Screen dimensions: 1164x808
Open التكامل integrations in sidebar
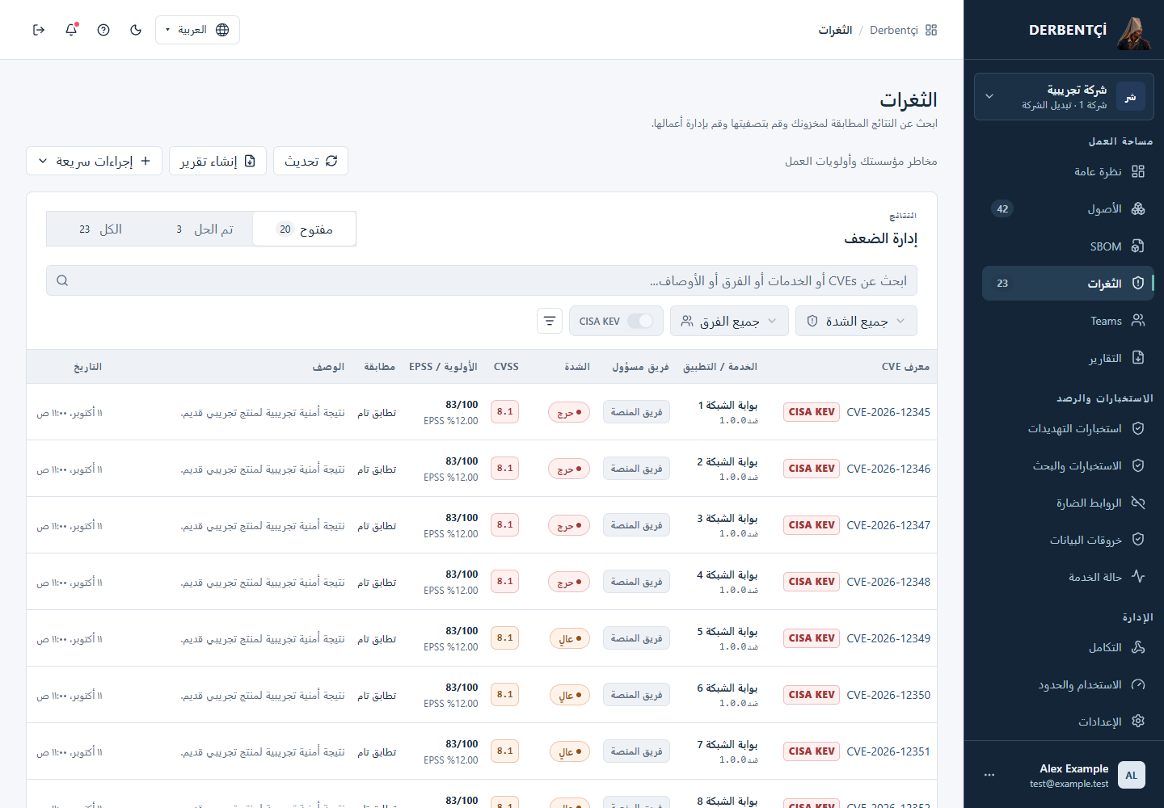1068,647
